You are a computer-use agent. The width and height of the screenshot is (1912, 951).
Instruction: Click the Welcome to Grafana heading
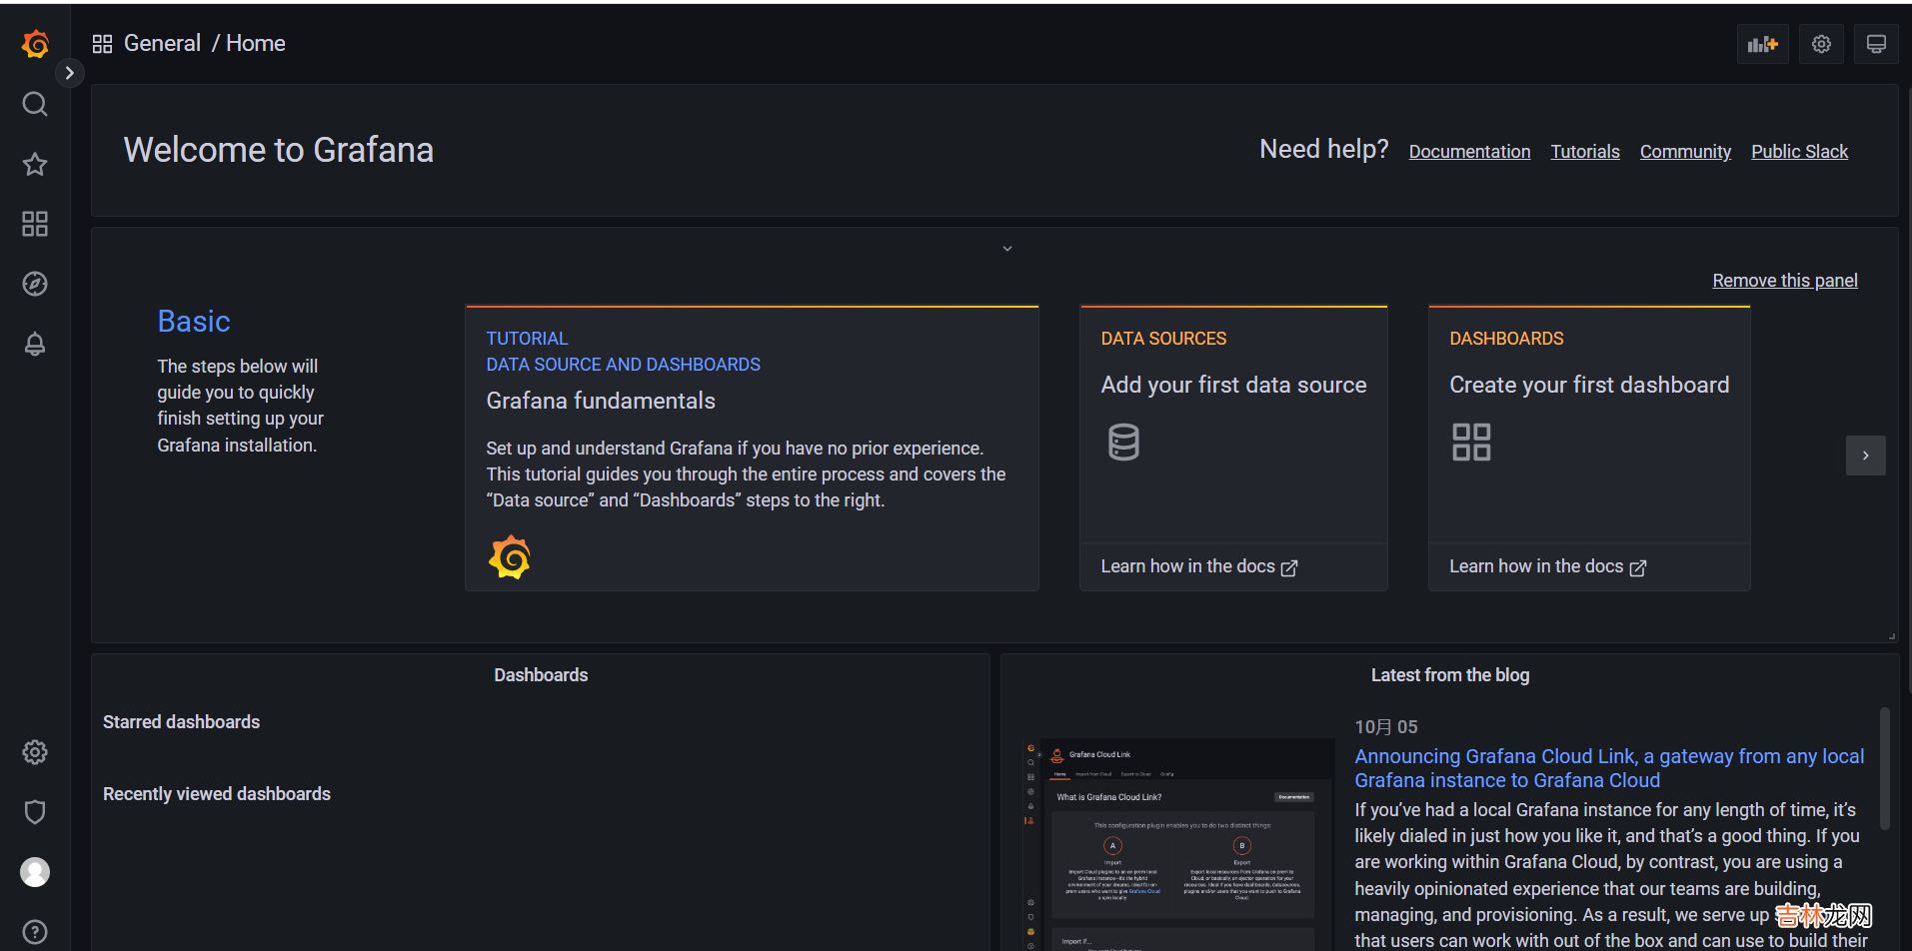(x=278, y=150)
